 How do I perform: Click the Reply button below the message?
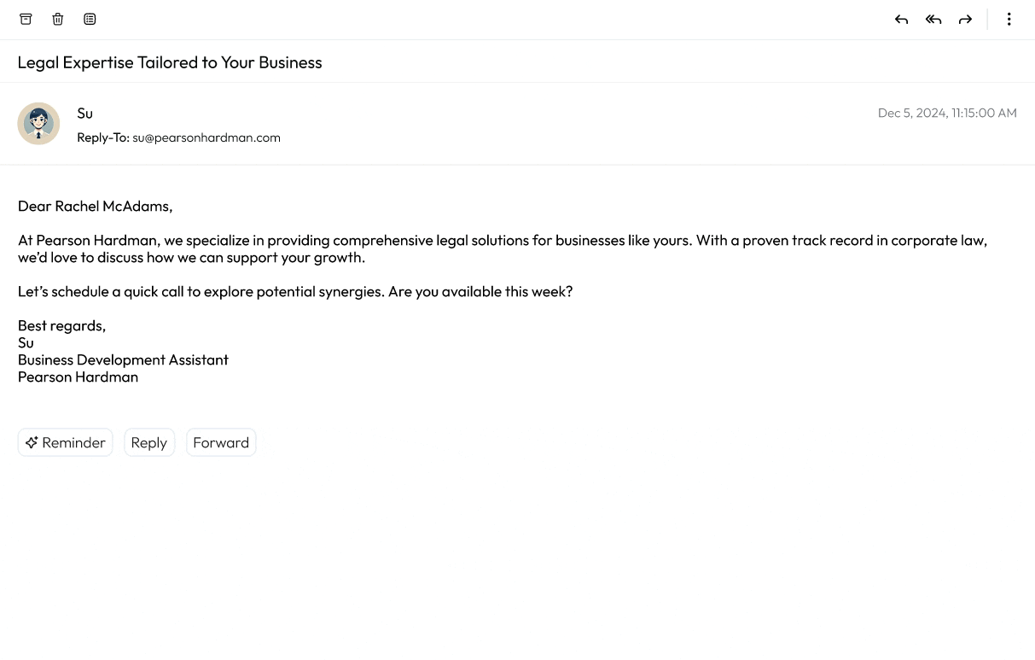149,442
